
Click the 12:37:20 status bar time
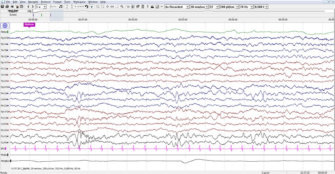[305, 173]
